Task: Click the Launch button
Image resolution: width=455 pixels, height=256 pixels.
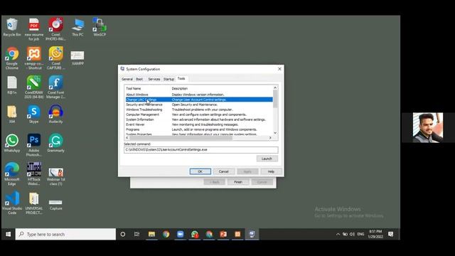Action: pos(267,159)
